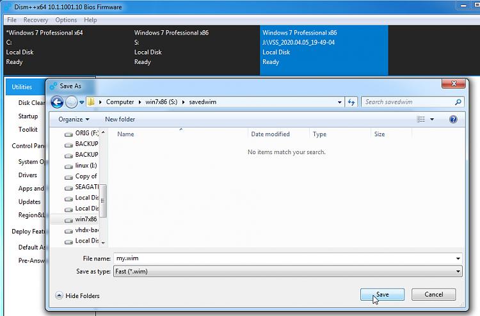The width and height of the screenshot is (480, 316).
Task: Click the Back arrow in Save As dialog
Action: click(57, 102)
